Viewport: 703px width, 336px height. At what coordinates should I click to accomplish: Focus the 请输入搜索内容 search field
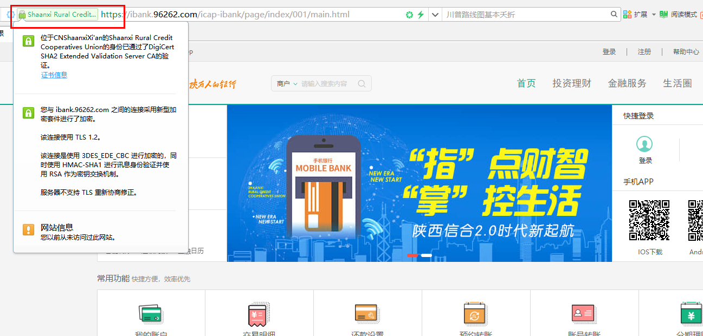tap(325, 84)
